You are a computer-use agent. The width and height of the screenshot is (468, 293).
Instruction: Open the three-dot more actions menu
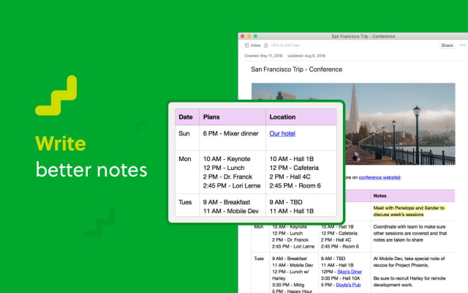462,45
